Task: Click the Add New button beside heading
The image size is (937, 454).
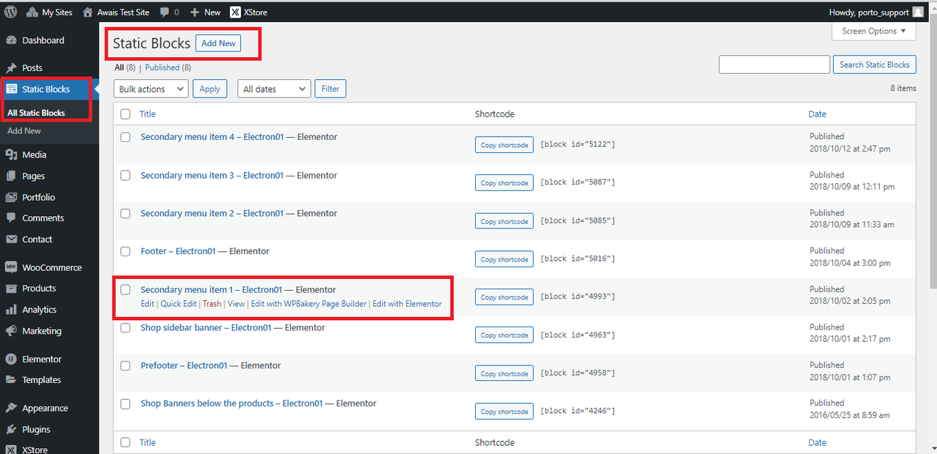Action: tap(219, 43)
